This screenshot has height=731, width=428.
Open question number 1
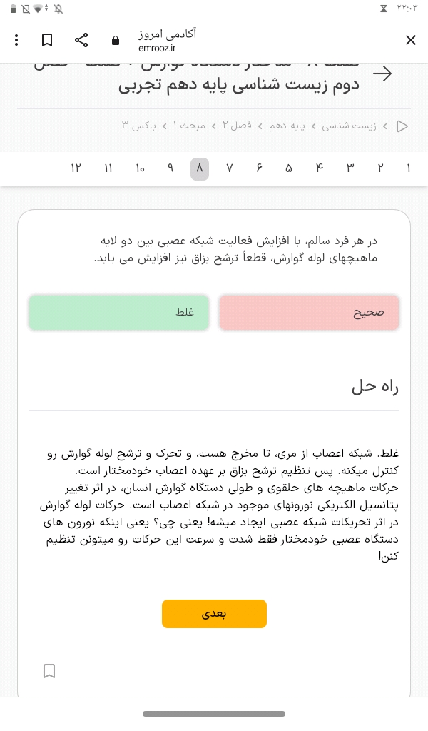click(x=409, y=169)
